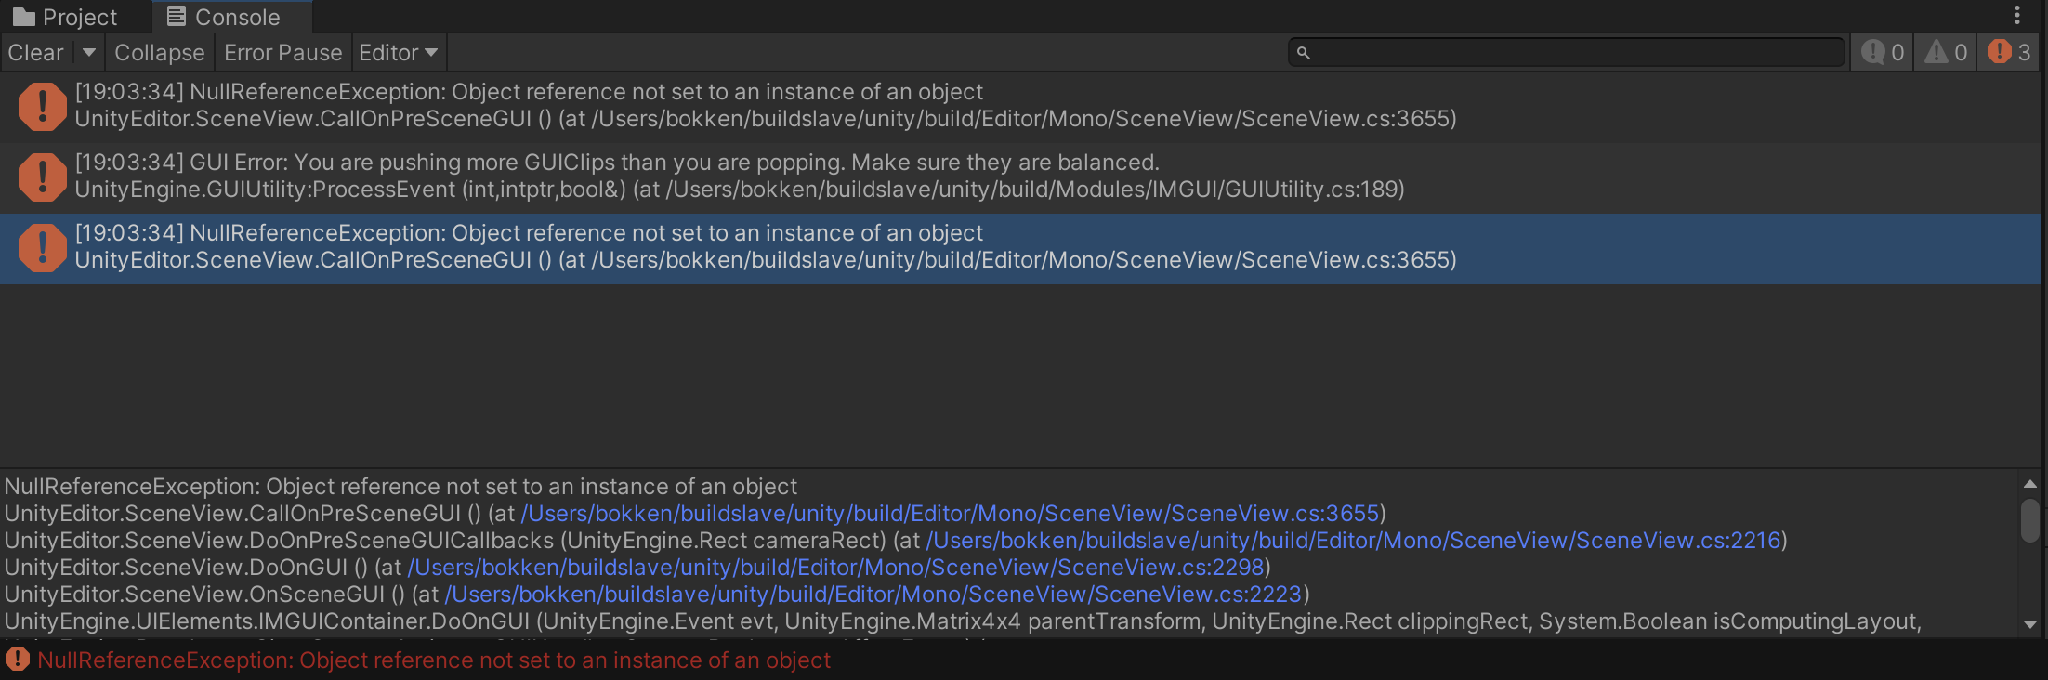Toggle error messages filter showing 3

coord(2009,53)
